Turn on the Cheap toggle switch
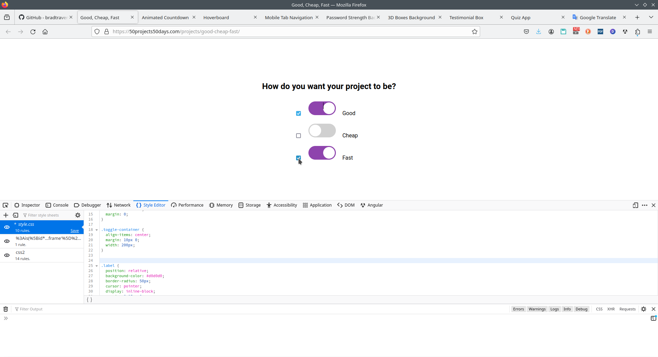658x357 pixels. point(322,131)
